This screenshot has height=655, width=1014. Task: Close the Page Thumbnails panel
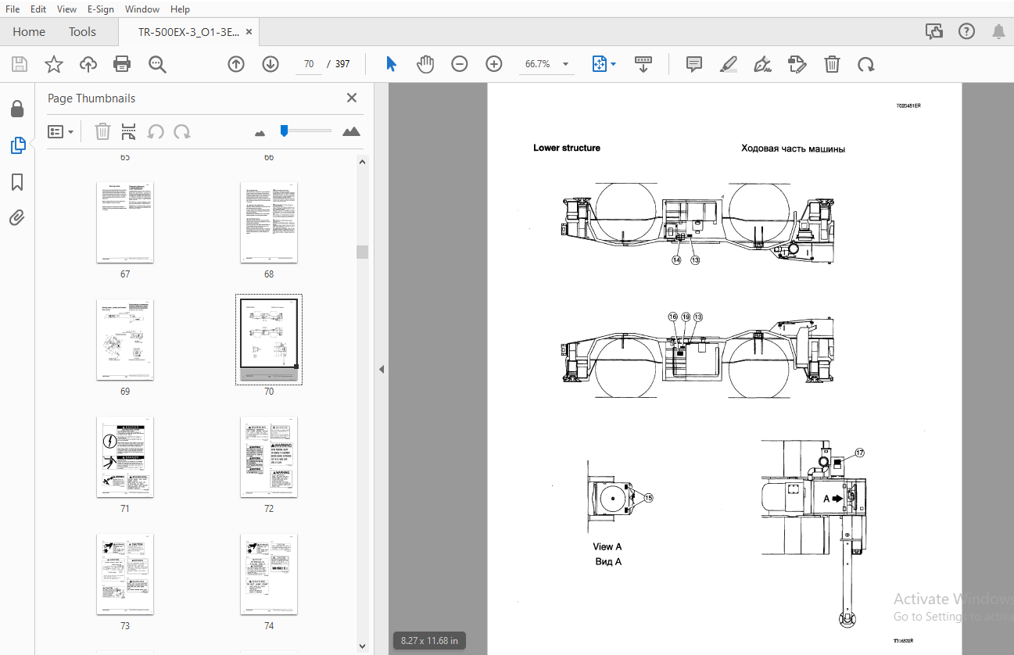[x=352, y=98]
